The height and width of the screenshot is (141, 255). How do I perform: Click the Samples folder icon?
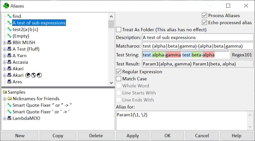[5, 92]
